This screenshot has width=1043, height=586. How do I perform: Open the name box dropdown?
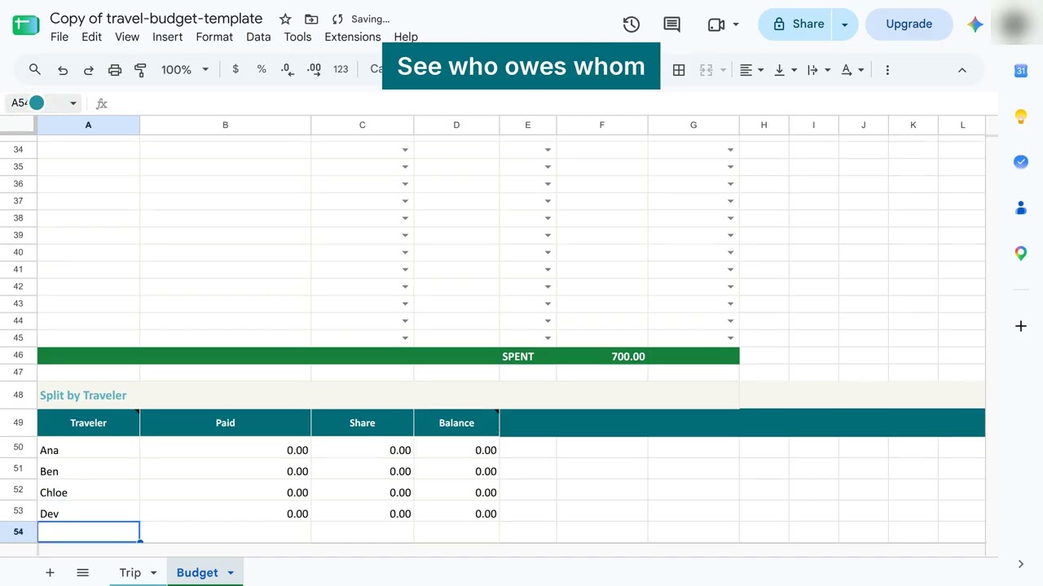click(73, 103)
